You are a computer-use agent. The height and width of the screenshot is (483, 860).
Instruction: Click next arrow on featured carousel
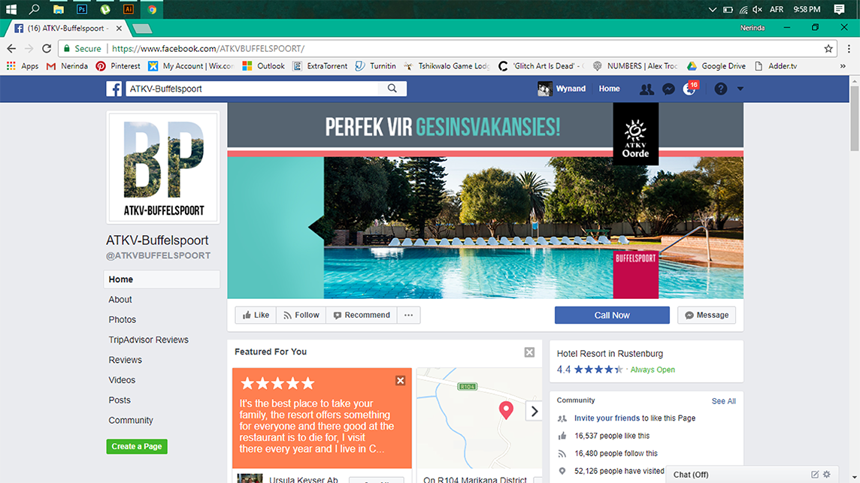534,411
